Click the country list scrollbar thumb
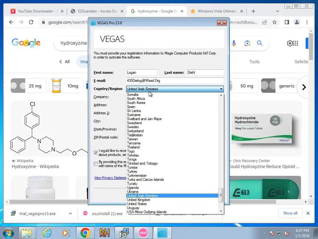The width and height of the screenshot is (318, 239). click(221, 195)
